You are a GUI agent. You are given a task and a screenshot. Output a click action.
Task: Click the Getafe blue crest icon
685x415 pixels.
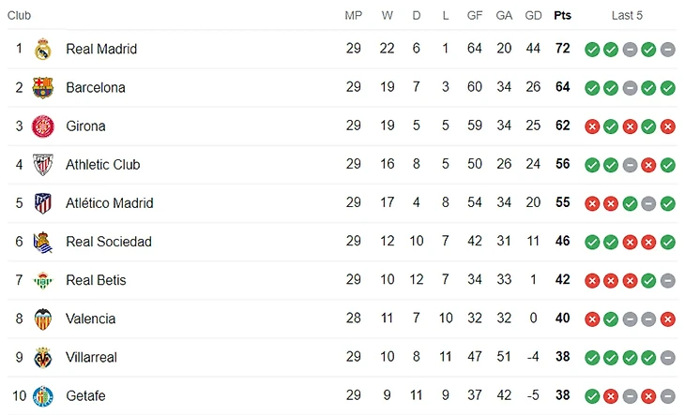tap(43, 396)
